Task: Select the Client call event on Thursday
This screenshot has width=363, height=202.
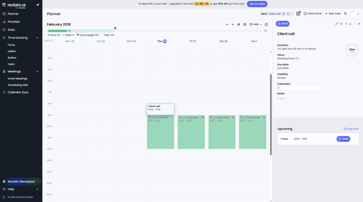Action: [x=161, y=109]
